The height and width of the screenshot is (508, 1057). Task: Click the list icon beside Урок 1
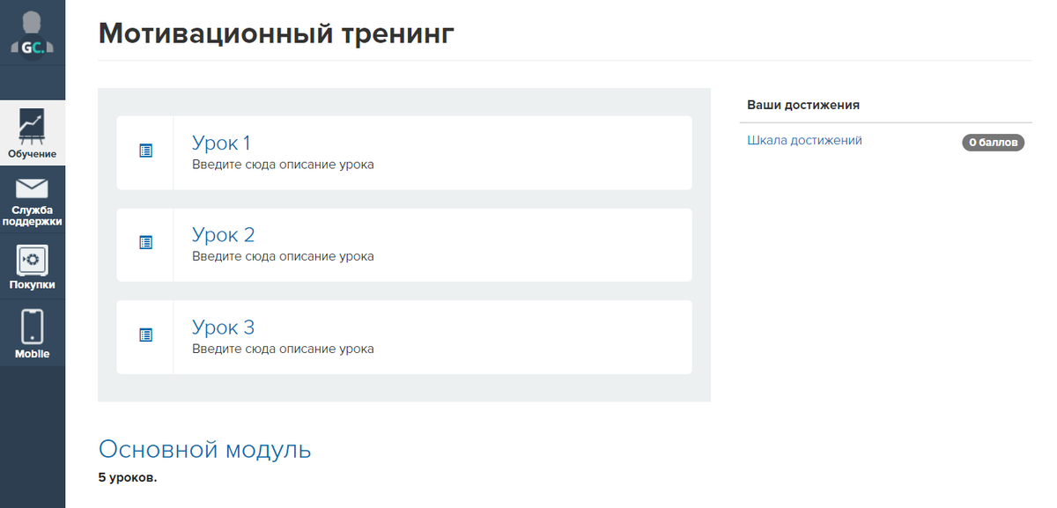click(146, 151)
